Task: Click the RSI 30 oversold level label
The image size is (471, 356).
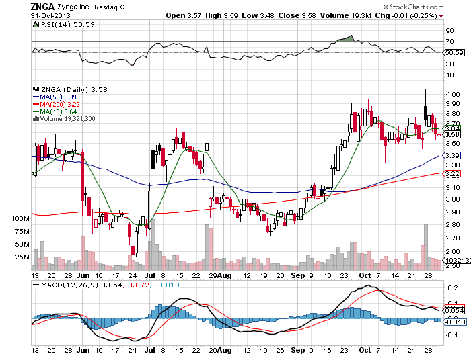Action: (x=449, y=64)
